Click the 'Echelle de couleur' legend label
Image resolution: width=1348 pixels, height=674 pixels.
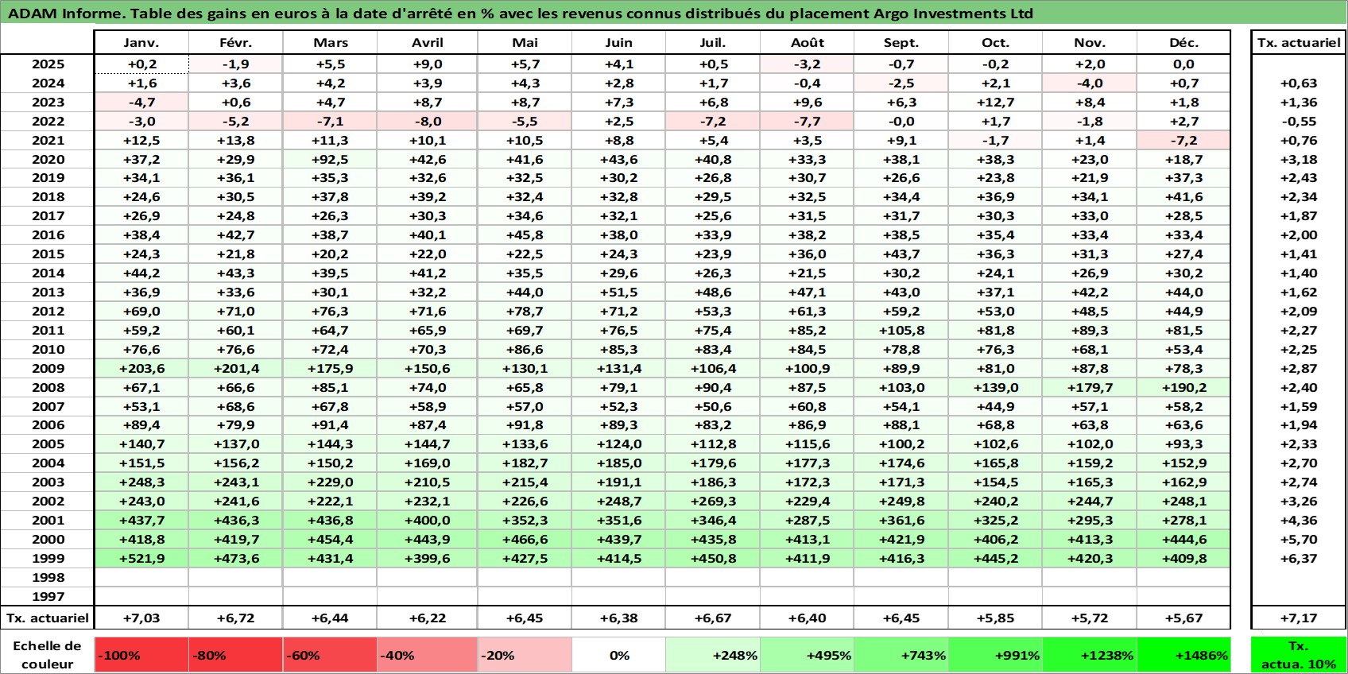(x=48, y=655)
